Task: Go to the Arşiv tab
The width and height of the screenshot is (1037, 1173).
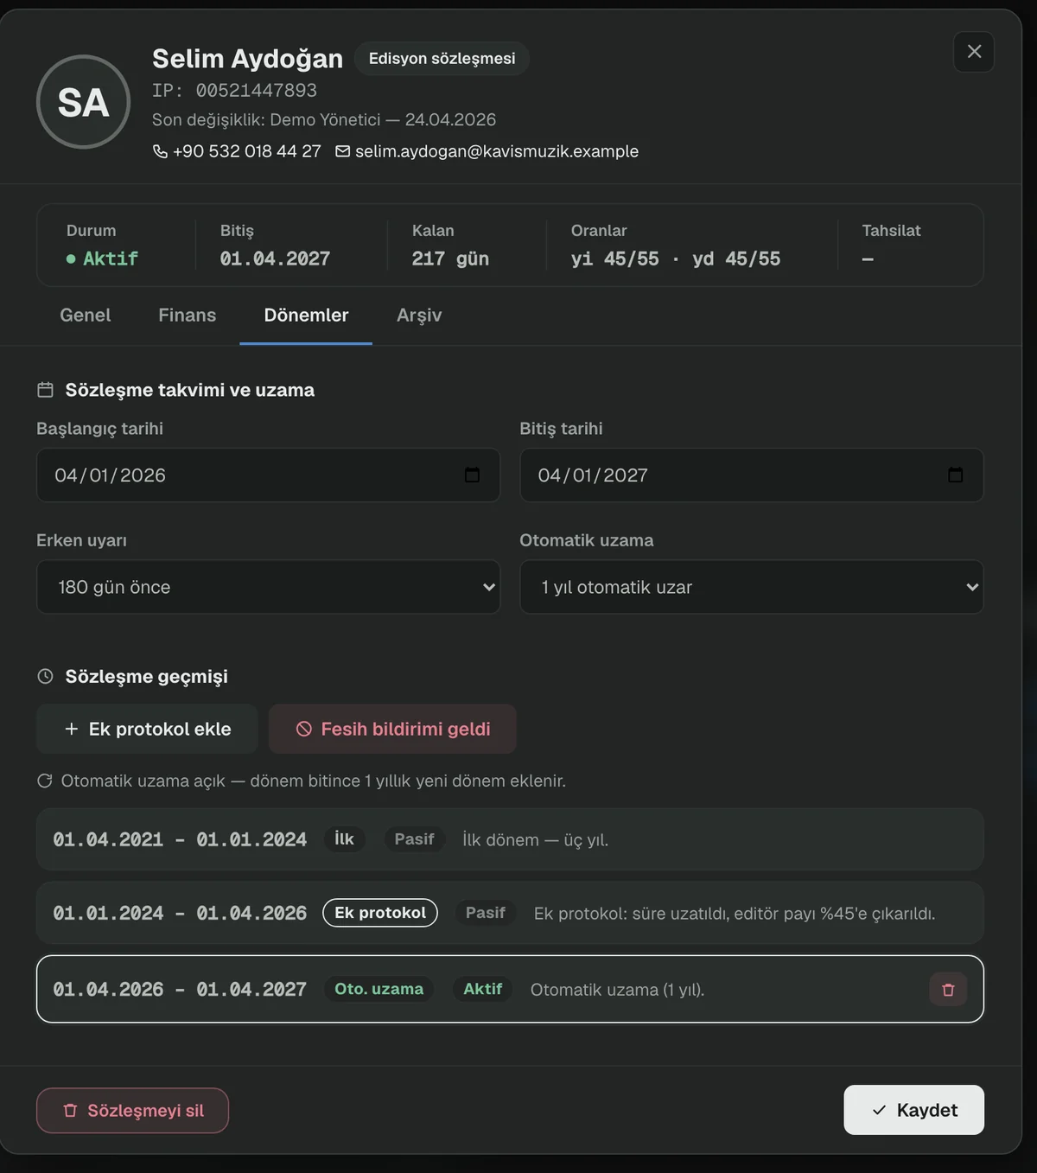Action: click(419, 316)
